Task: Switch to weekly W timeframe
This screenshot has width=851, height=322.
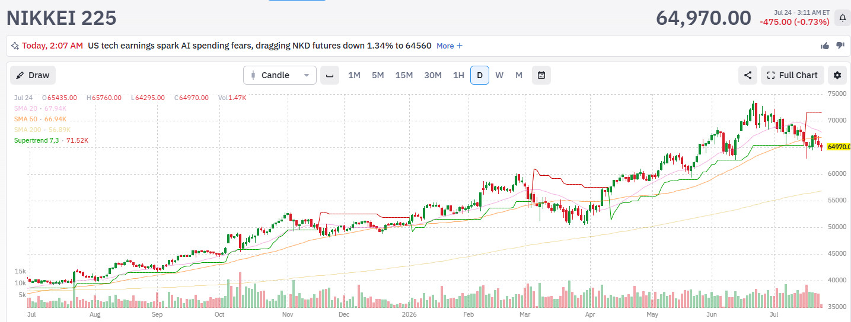Action: point(499,75)
